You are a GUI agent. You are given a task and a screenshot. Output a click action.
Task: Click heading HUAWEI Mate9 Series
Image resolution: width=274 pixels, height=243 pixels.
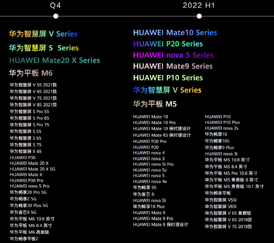point(173,66)
